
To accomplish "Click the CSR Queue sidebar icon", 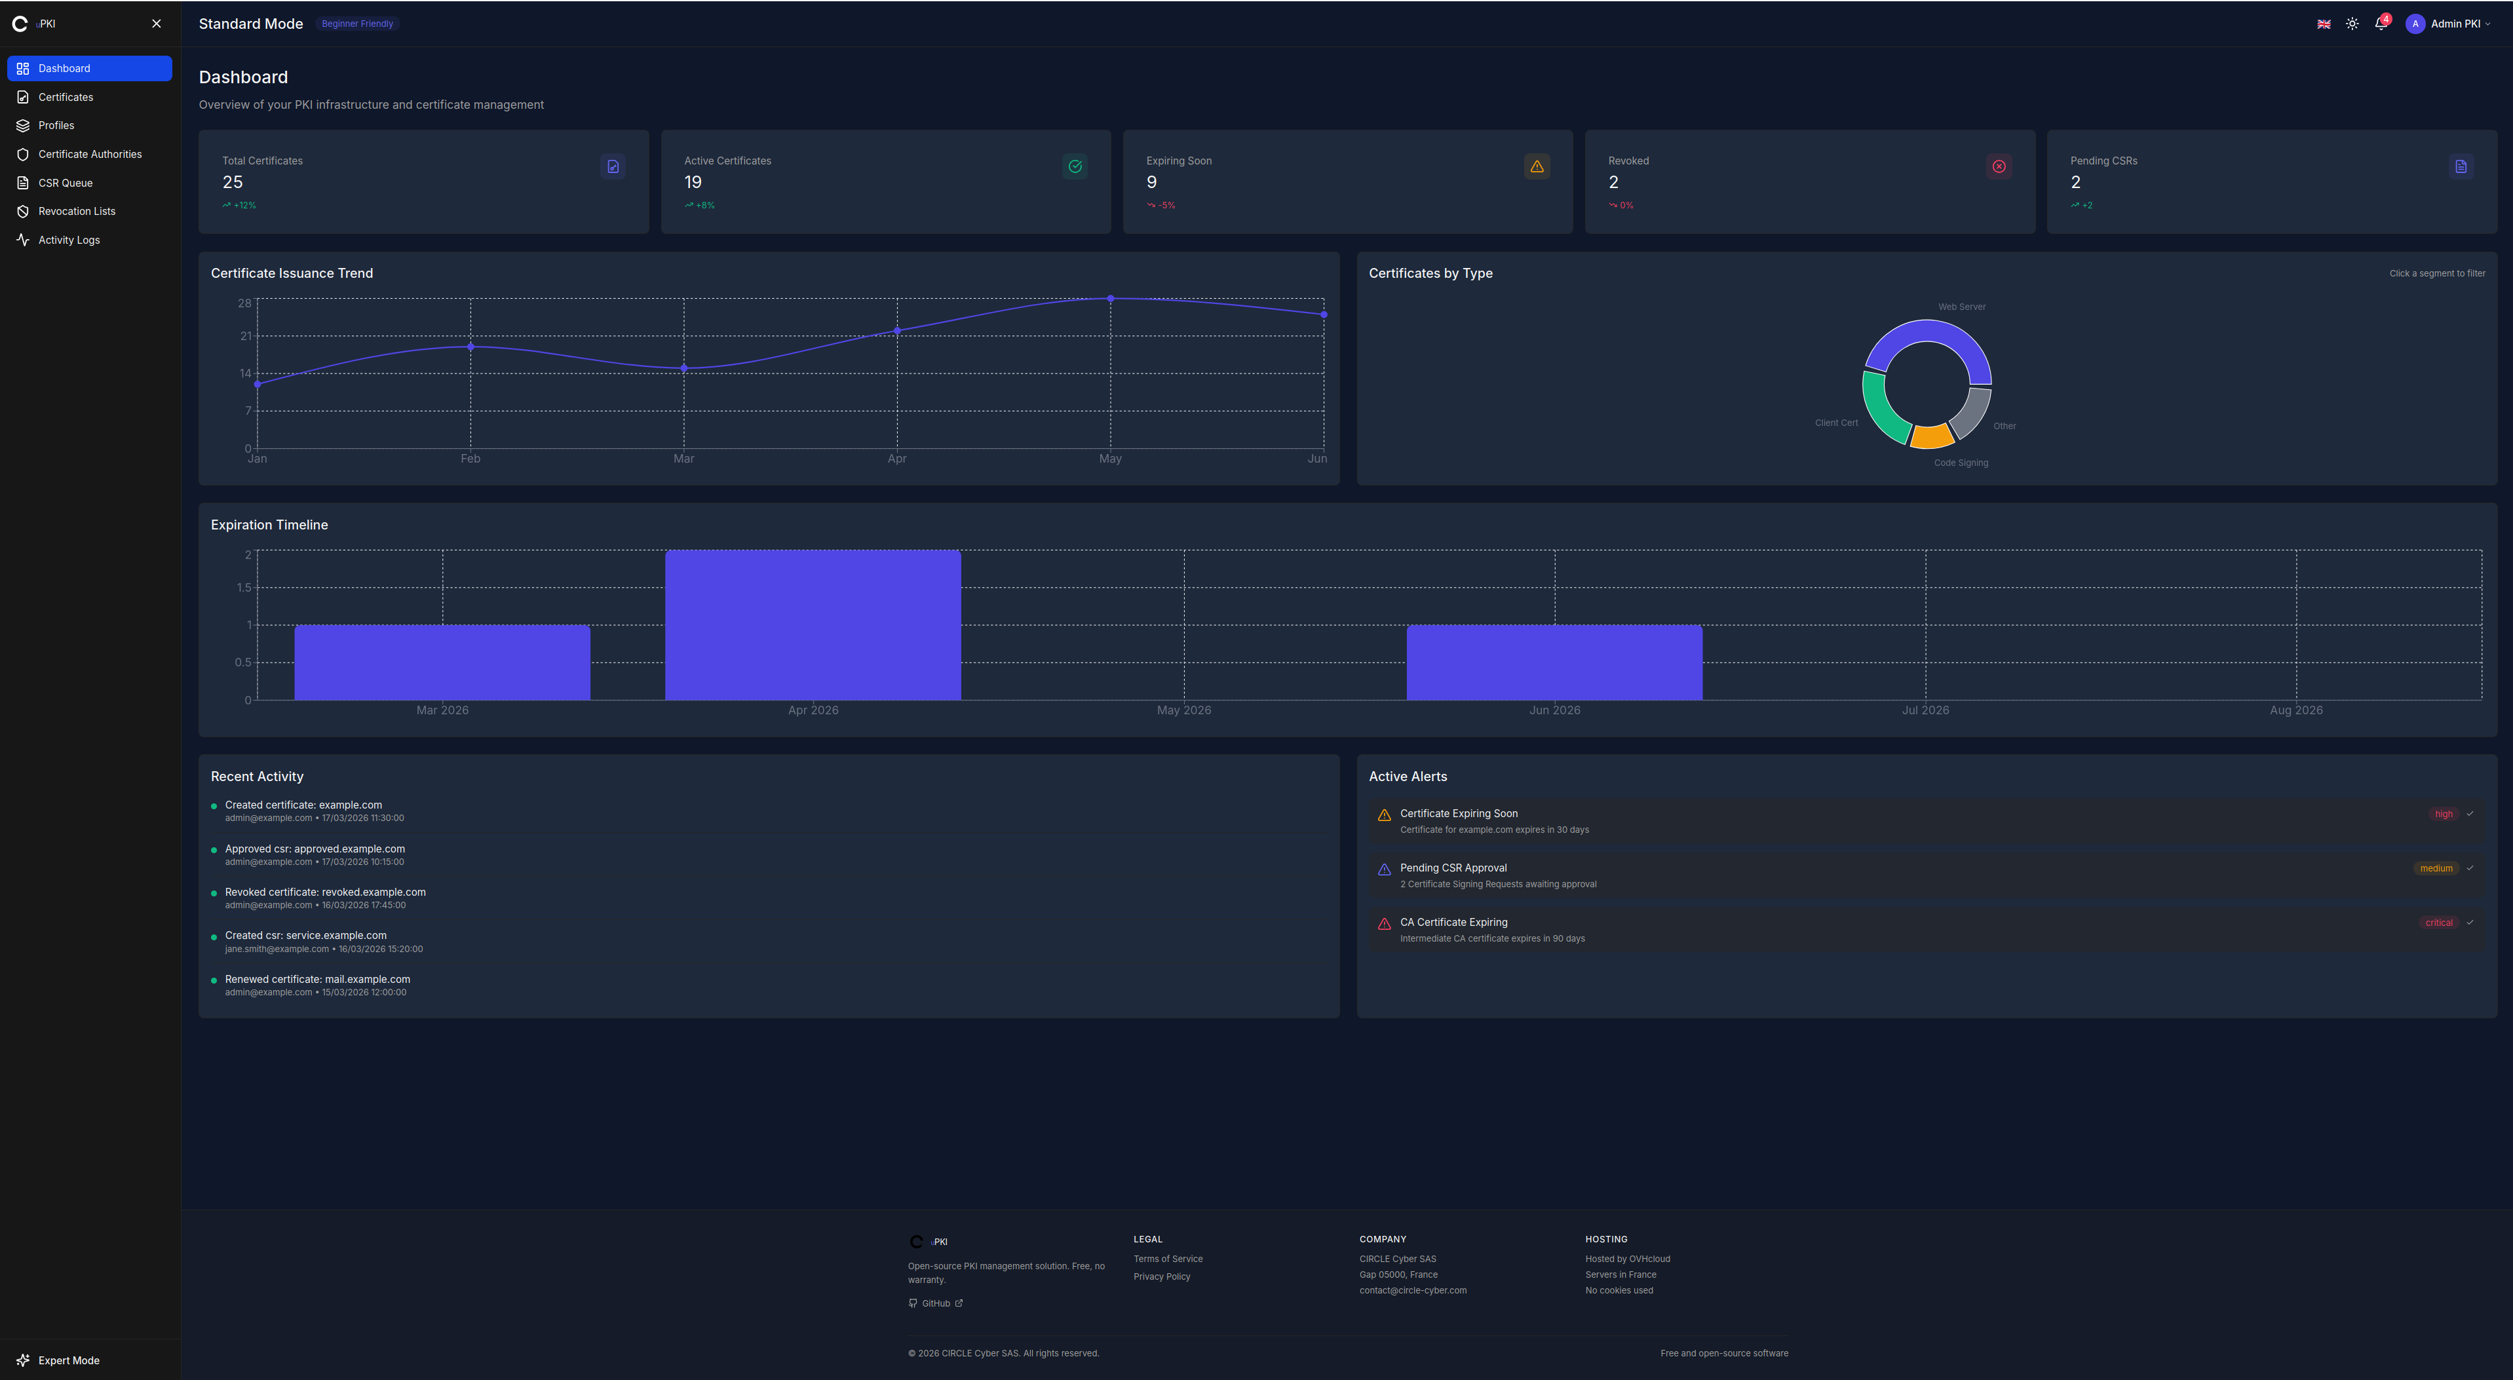I will [22, 183].
